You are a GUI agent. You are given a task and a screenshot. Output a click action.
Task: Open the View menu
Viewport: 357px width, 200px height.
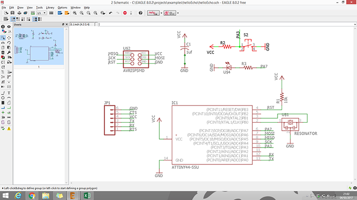pos(30,7)
